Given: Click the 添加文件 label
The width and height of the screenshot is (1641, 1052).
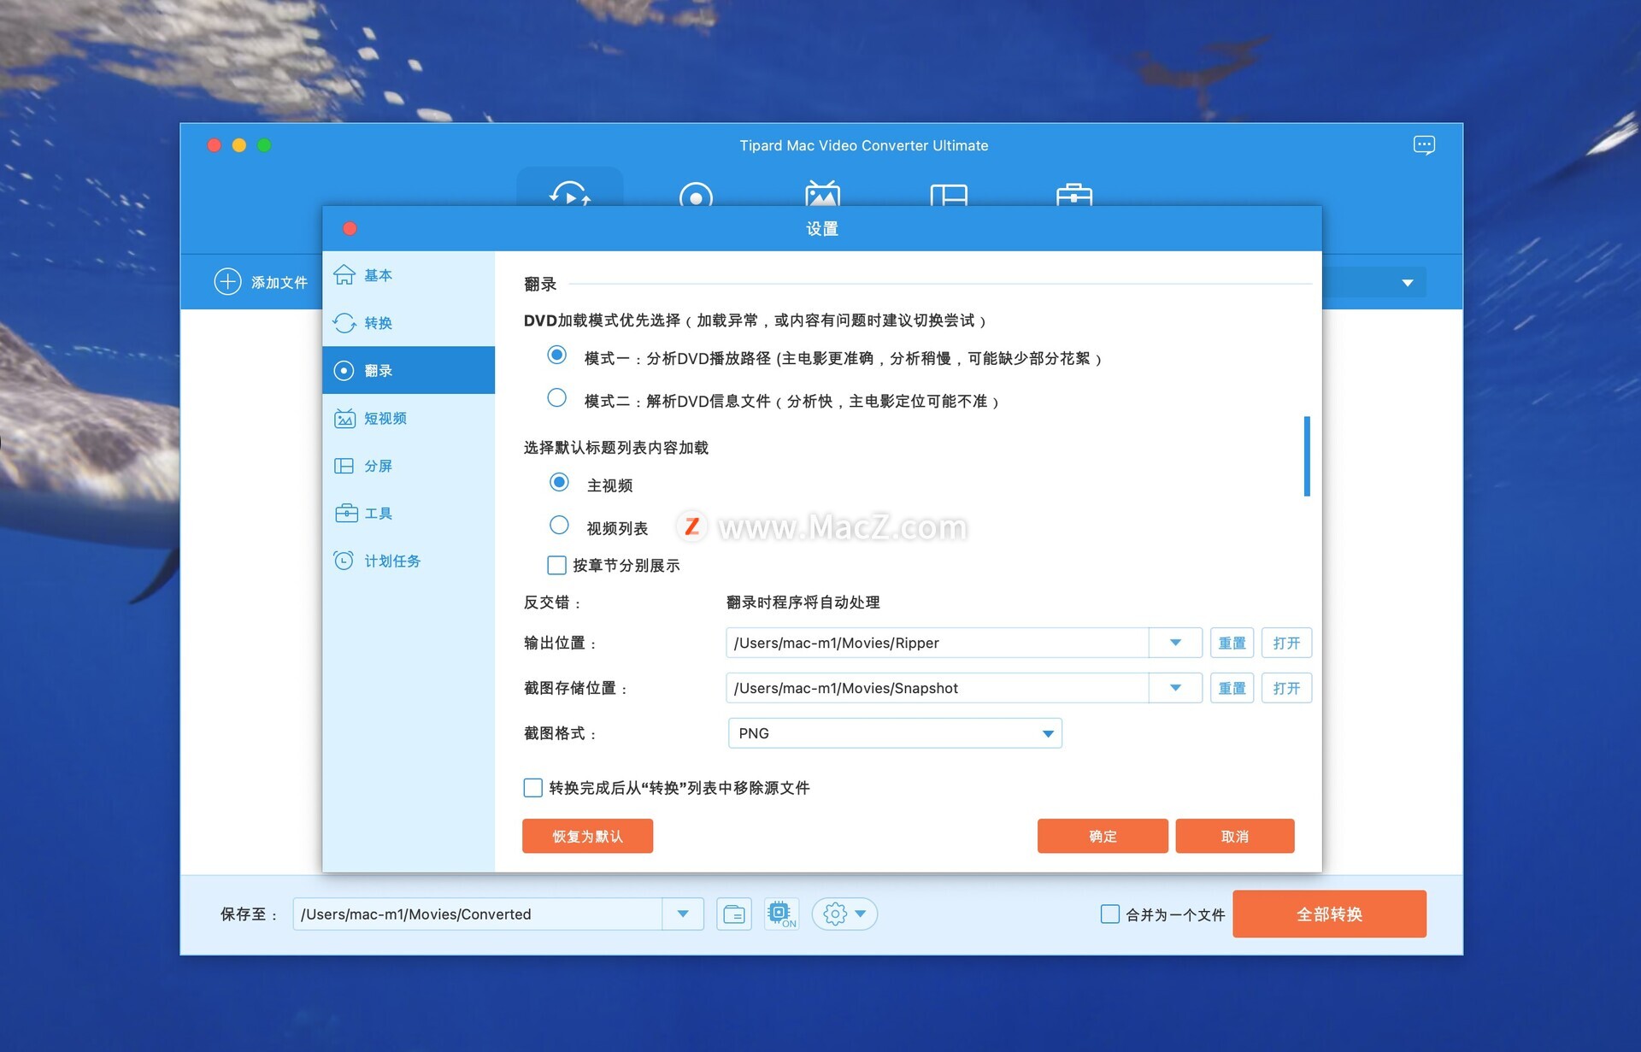Looking at the screenshot, I should coord(279,283).
